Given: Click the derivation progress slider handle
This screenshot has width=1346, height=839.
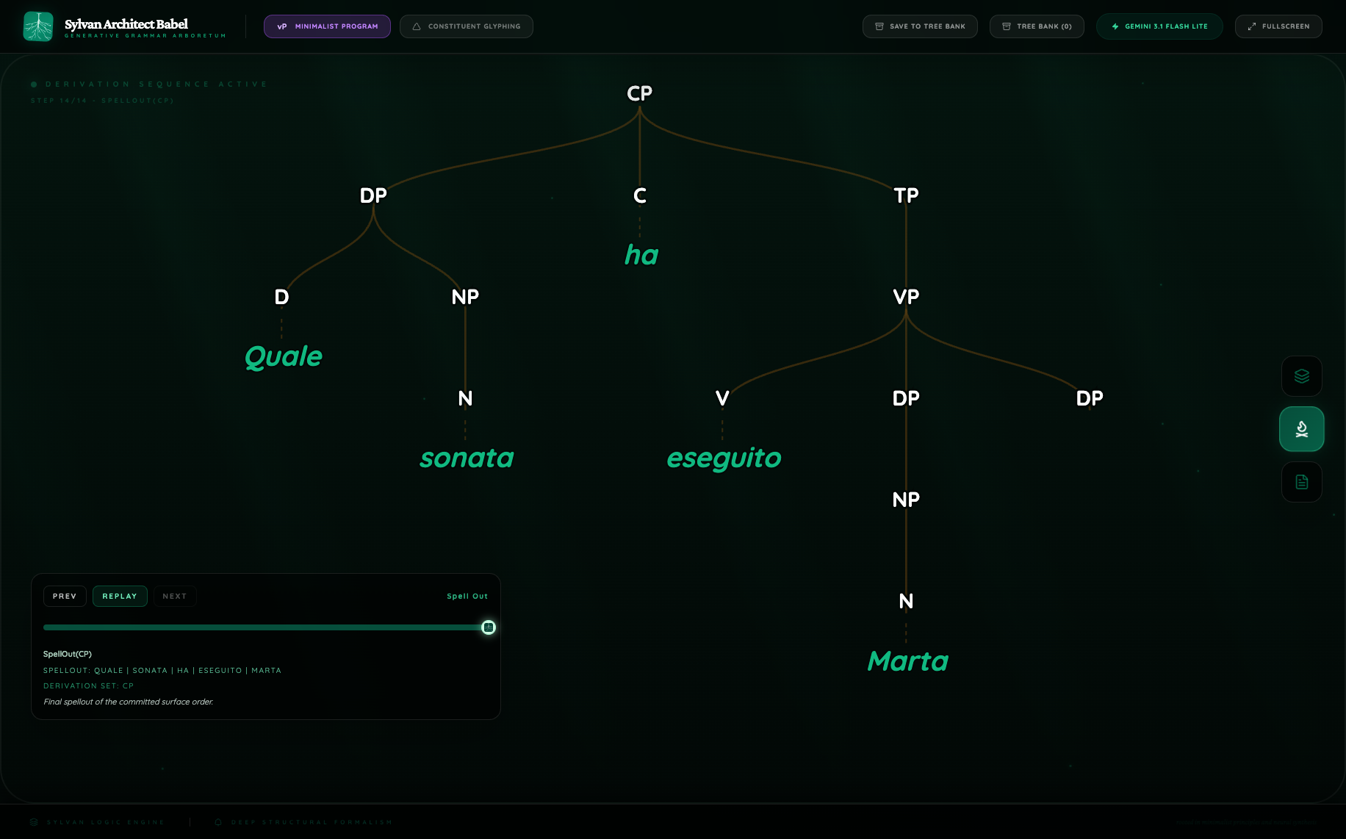Looking at the screenshot, I should click(x=489, y=627).
